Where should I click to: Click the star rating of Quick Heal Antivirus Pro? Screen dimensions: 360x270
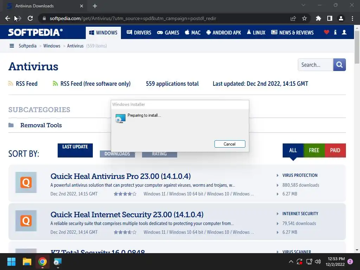125,194
